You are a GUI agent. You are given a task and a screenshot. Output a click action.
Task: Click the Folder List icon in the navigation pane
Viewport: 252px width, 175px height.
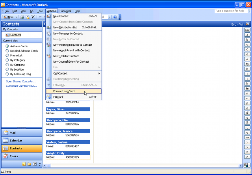pos(29,164)
